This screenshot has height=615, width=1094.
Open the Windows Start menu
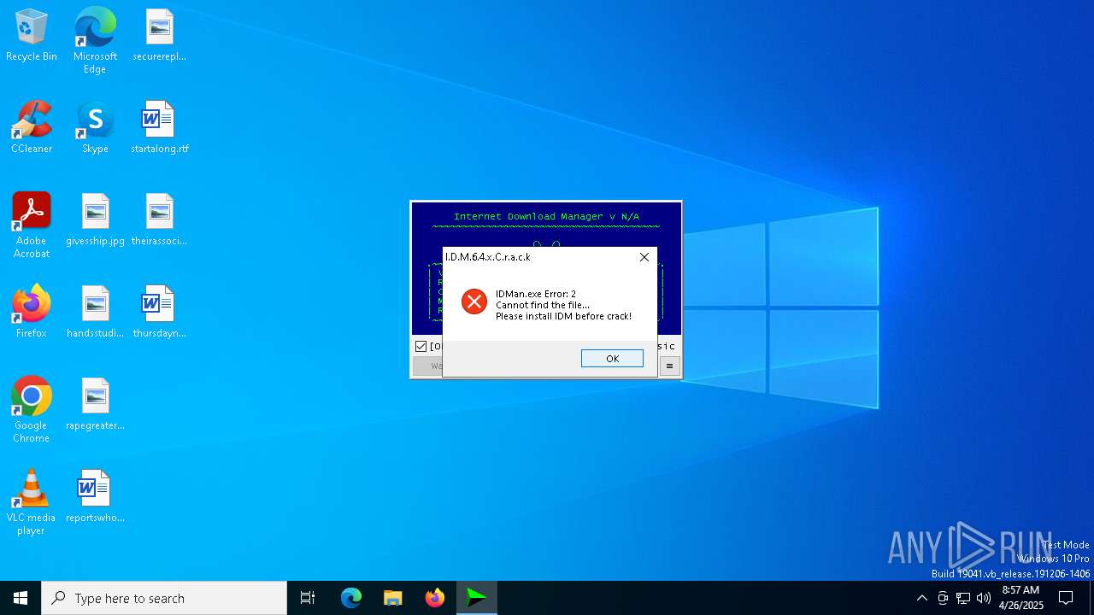[21, 598]
